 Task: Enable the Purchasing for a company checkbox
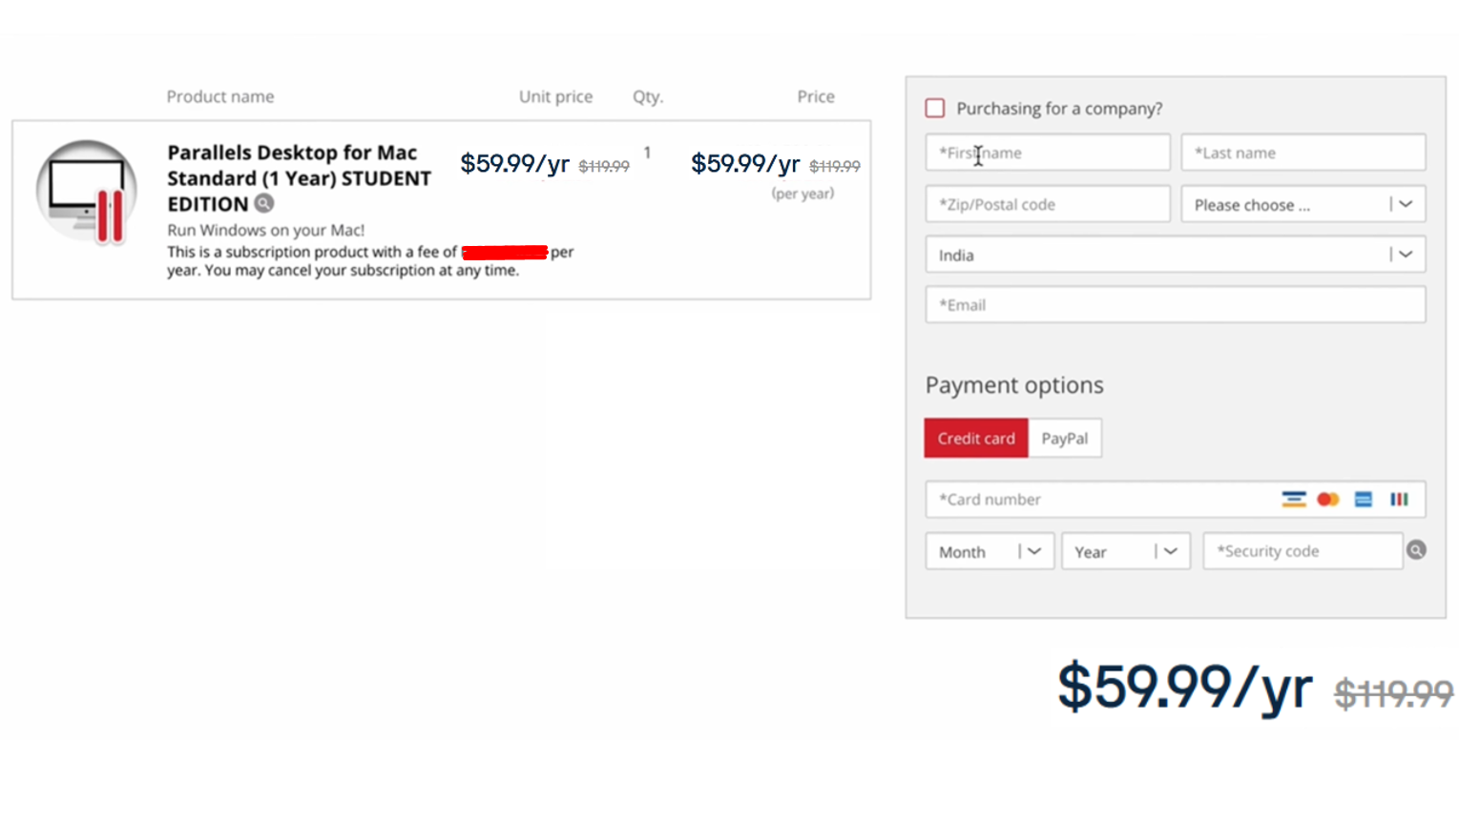[x=934, y=108]
